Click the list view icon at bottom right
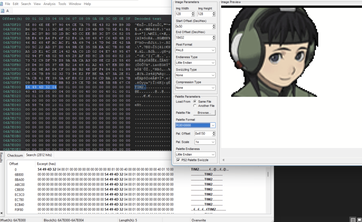The image size is (362, 222). point(353,220)
